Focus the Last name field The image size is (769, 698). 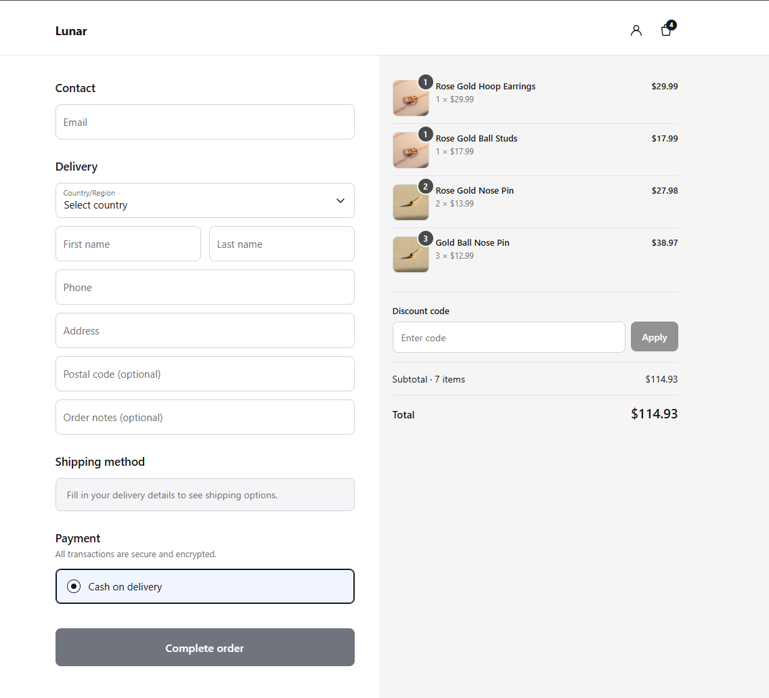coord(282,244)
